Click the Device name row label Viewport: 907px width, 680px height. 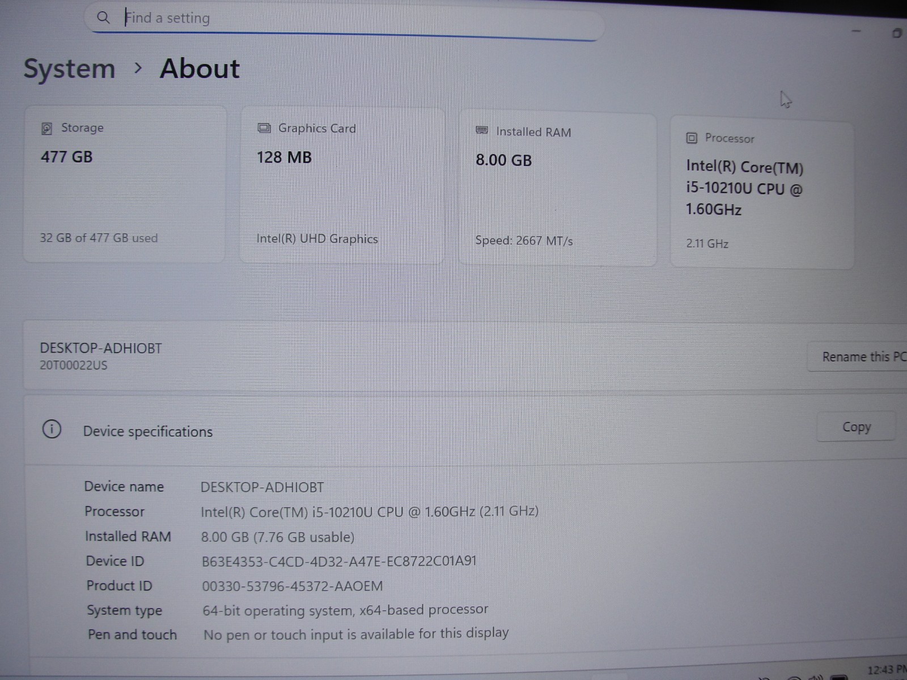coord(124,487)
